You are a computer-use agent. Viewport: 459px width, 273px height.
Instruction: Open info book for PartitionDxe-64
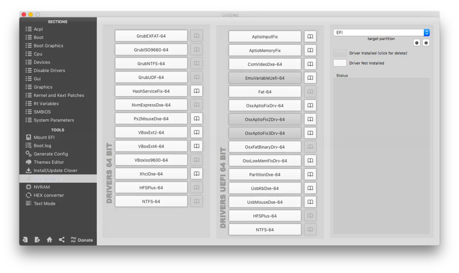[x=310, y=174]
